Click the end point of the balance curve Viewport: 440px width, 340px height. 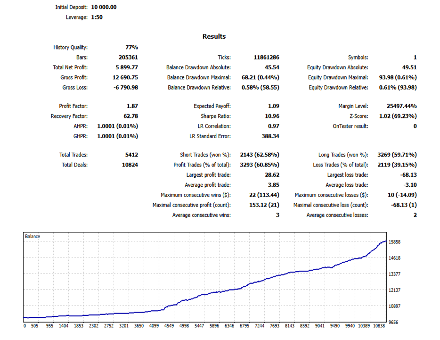[386, 241]
